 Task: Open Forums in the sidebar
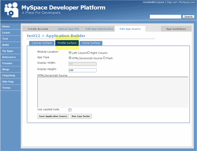pyautogui.click(x=11, y=63)
